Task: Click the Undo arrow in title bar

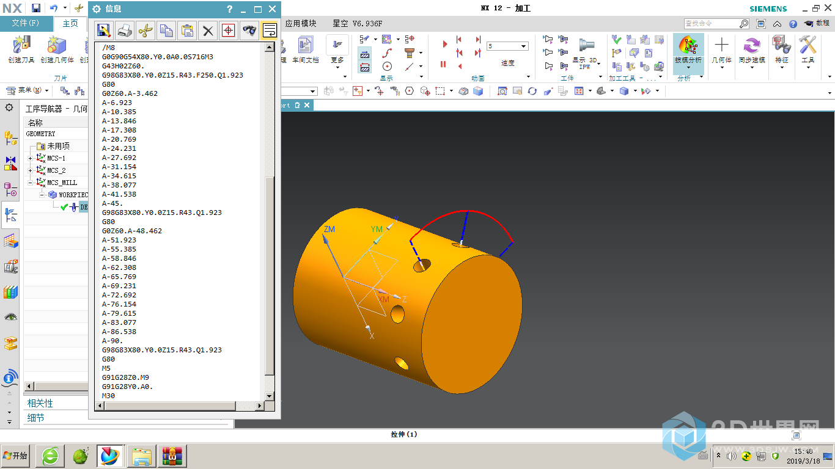Action: pyautogui.click(x=53, y=8)
